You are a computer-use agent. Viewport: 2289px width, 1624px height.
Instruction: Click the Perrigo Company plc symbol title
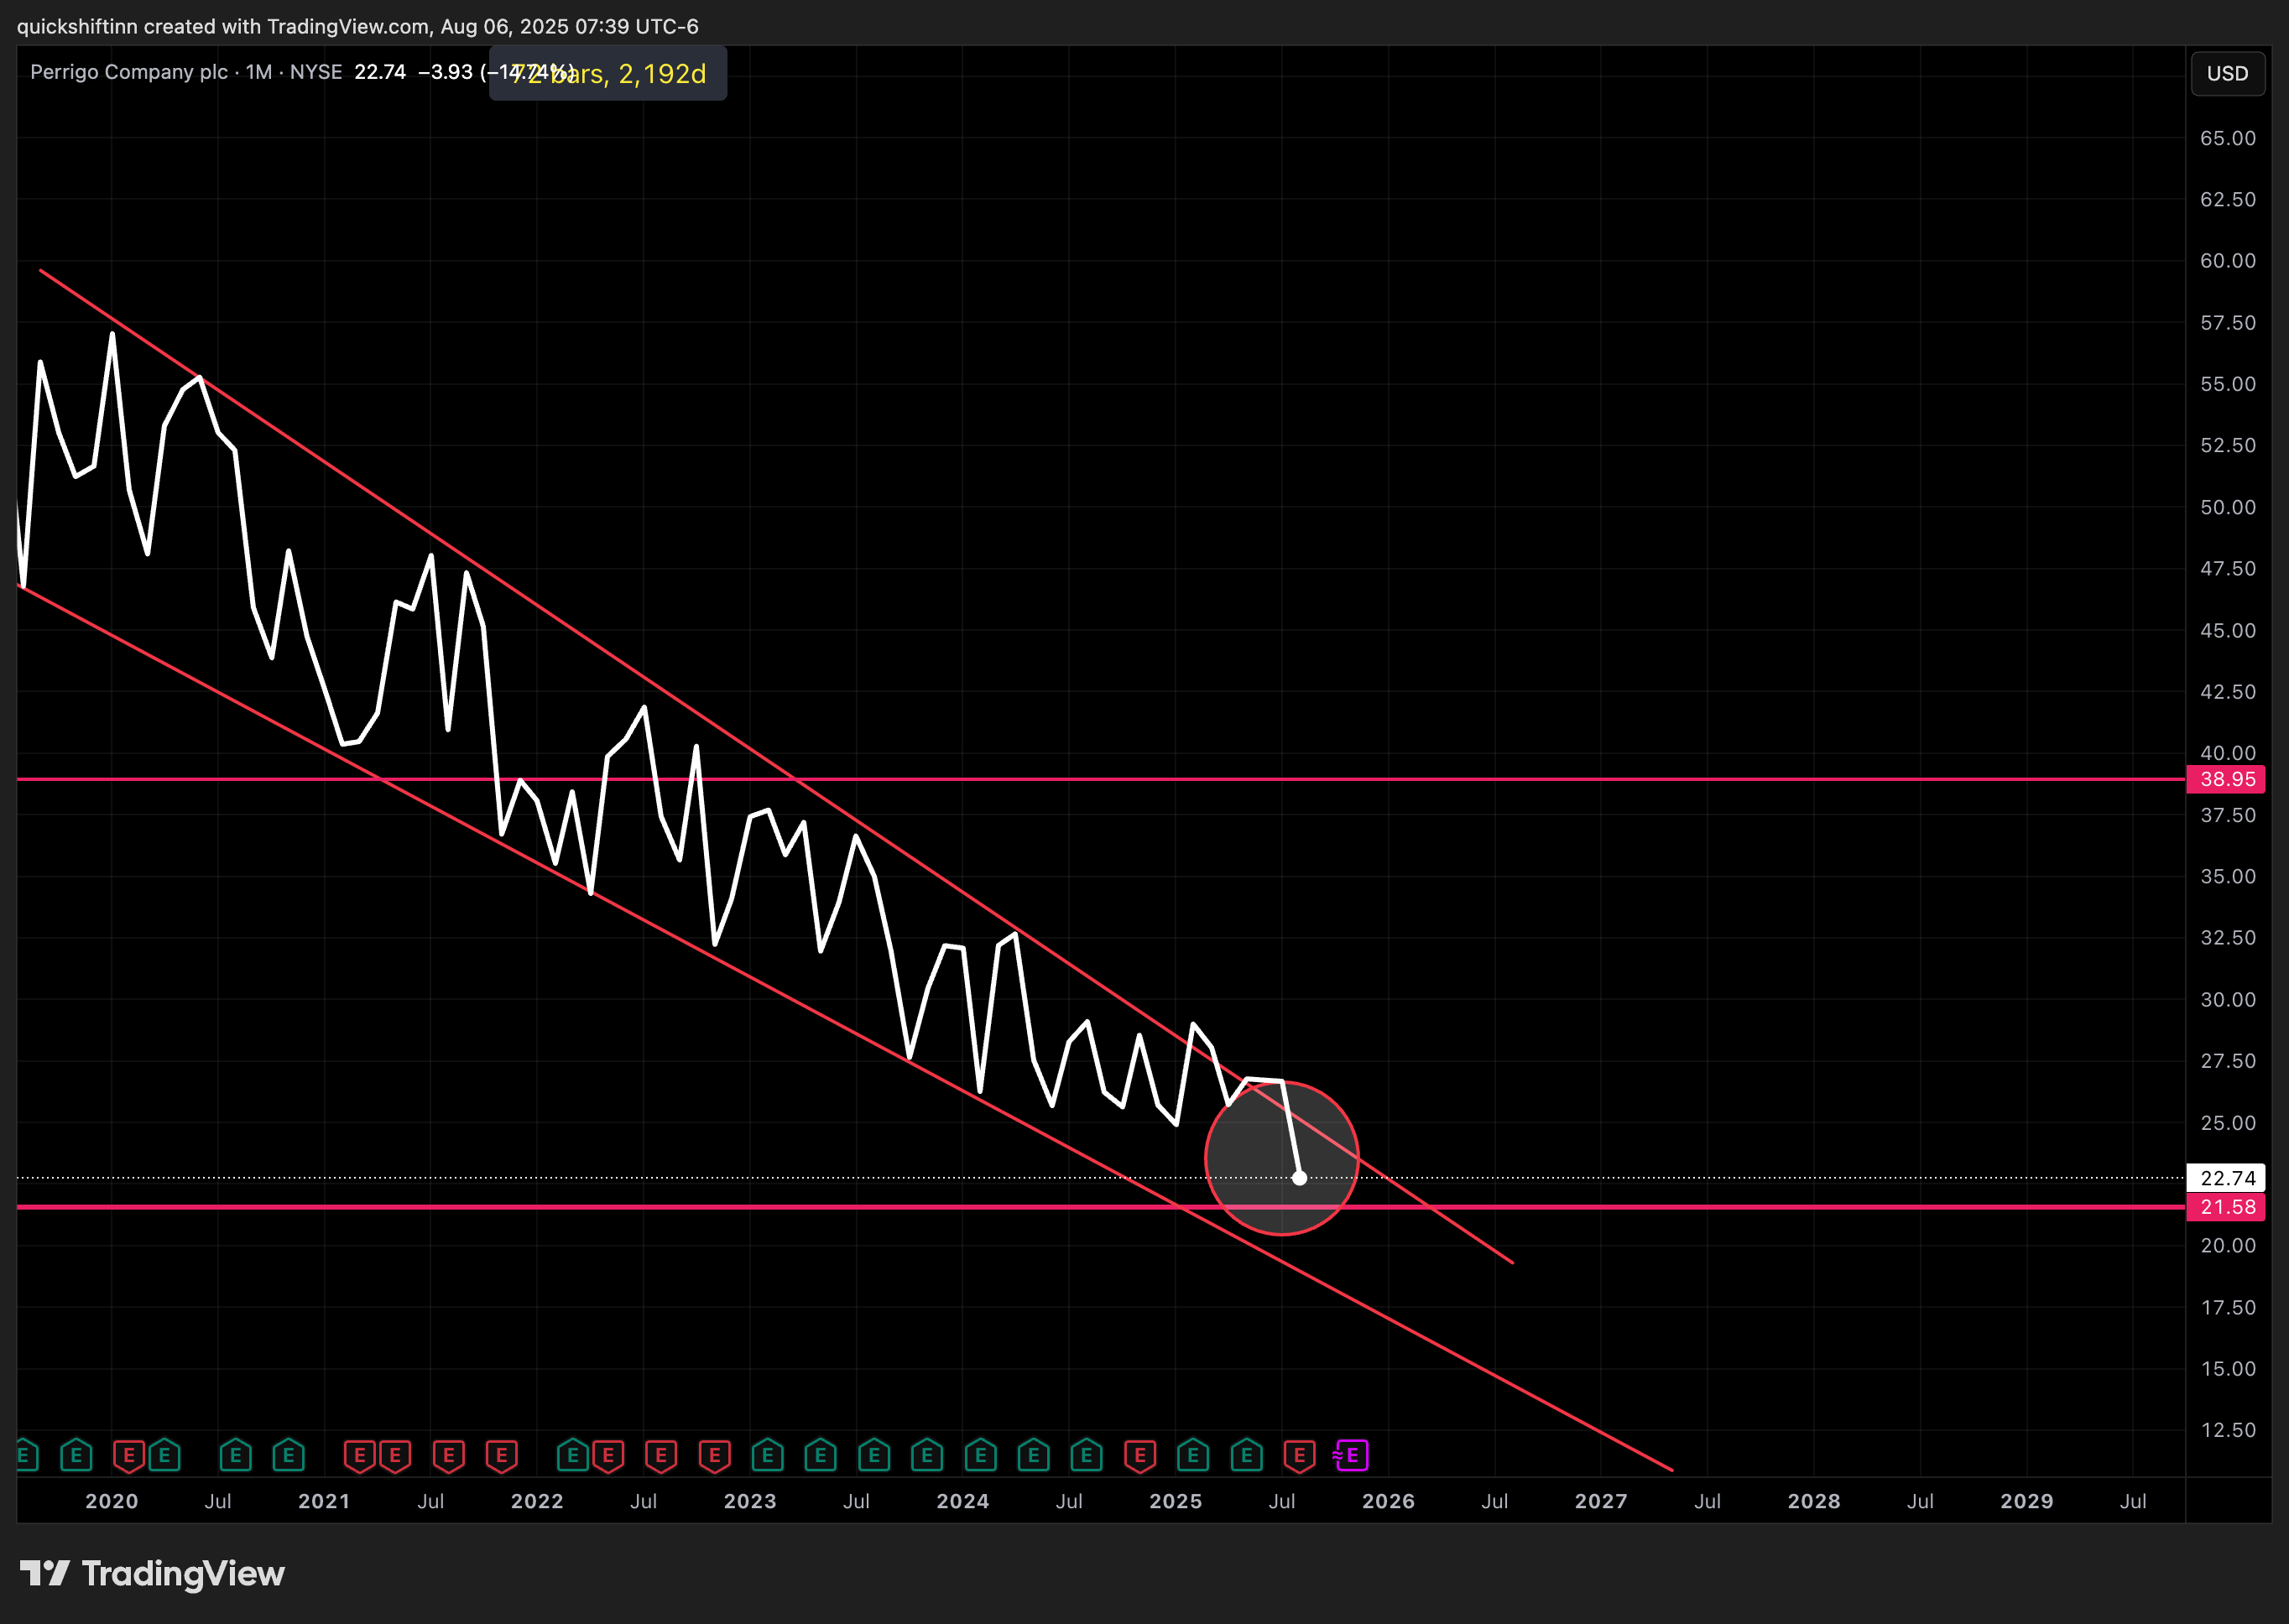(129, 72)
